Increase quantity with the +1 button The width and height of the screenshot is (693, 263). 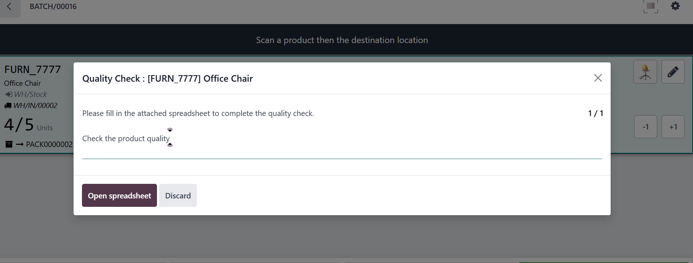tap(673, 127)
